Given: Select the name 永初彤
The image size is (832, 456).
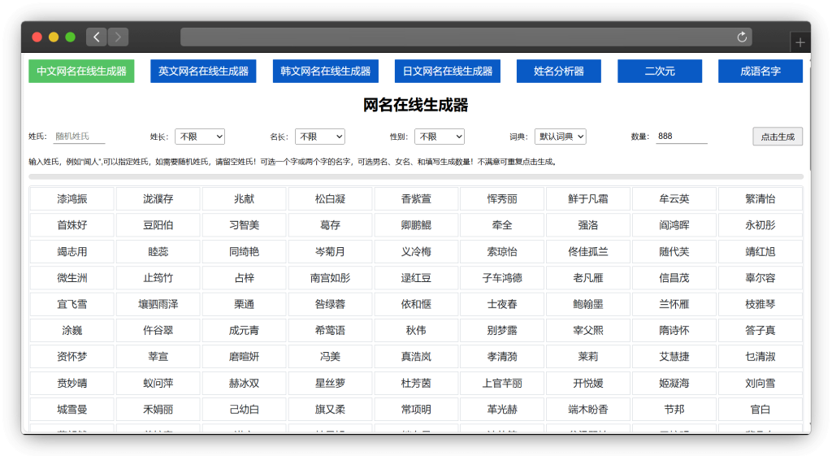Looking at the screenshot, I should (x=760, y=225).
